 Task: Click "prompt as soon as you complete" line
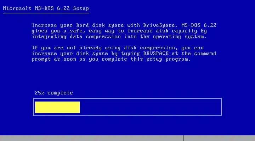coord(80,59)
